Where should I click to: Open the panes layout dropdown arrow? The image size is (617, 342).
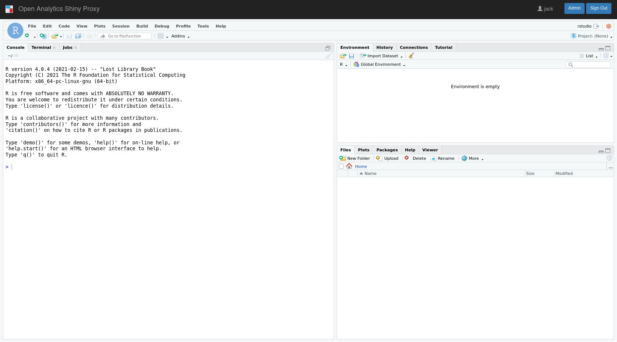coord(167,37)
